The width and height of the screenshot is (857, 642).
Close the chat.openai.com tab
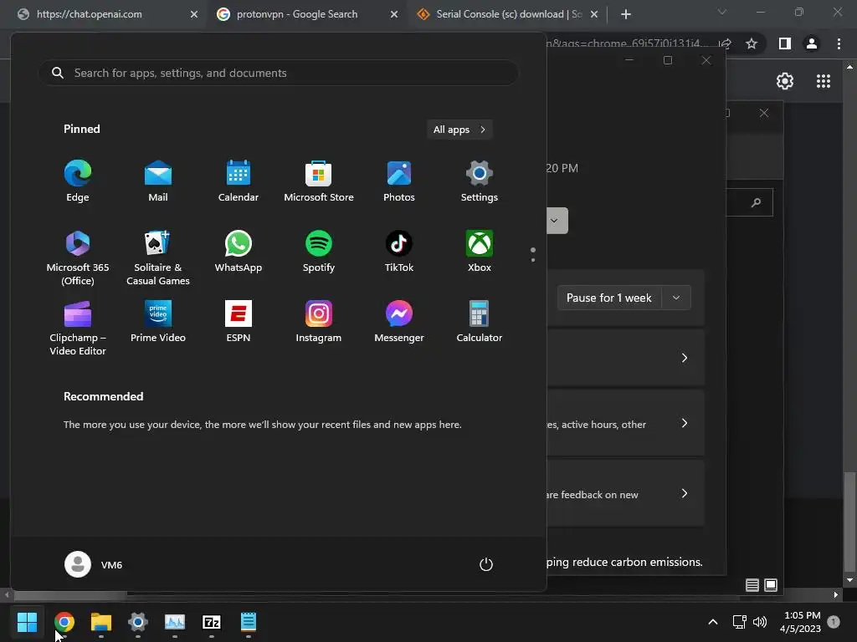(x=194, y=14)
